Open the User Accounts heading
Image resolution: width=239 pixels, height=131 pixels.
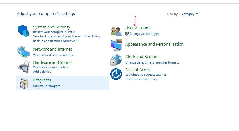click(x=138, y=28)
